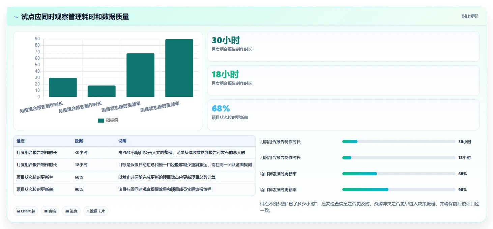Image resolution: width=493 pixels, height=229 pixels.
Task: Click the 维度 table column header
Action: [21, 141]
